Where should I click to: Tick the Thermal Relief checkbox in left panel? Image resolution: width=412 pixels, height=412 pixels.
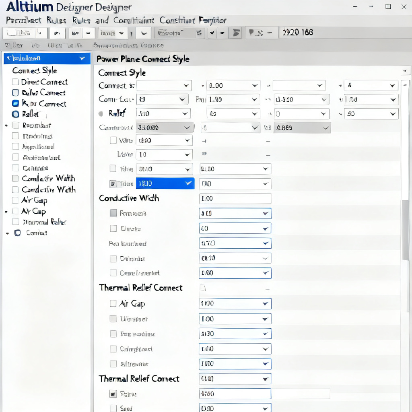[x=16, y=222]
